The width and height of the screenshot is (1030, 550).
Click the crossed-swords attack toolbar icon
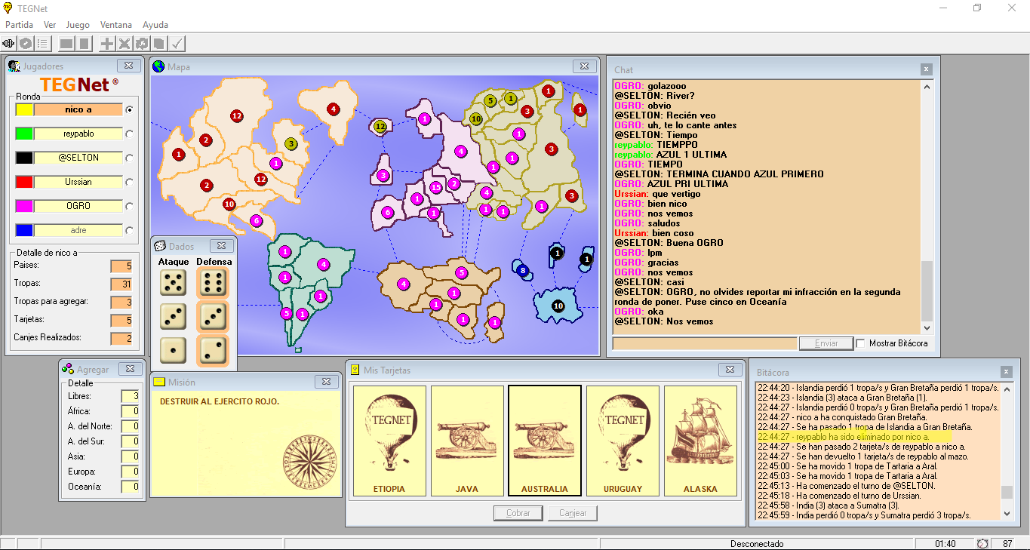[x=125, y=44]
